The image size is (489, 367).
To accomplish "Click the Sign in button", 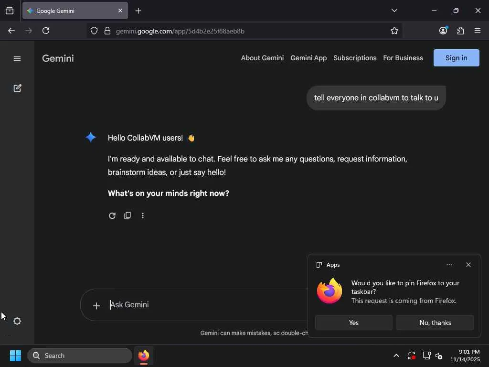I will (456, 58).
